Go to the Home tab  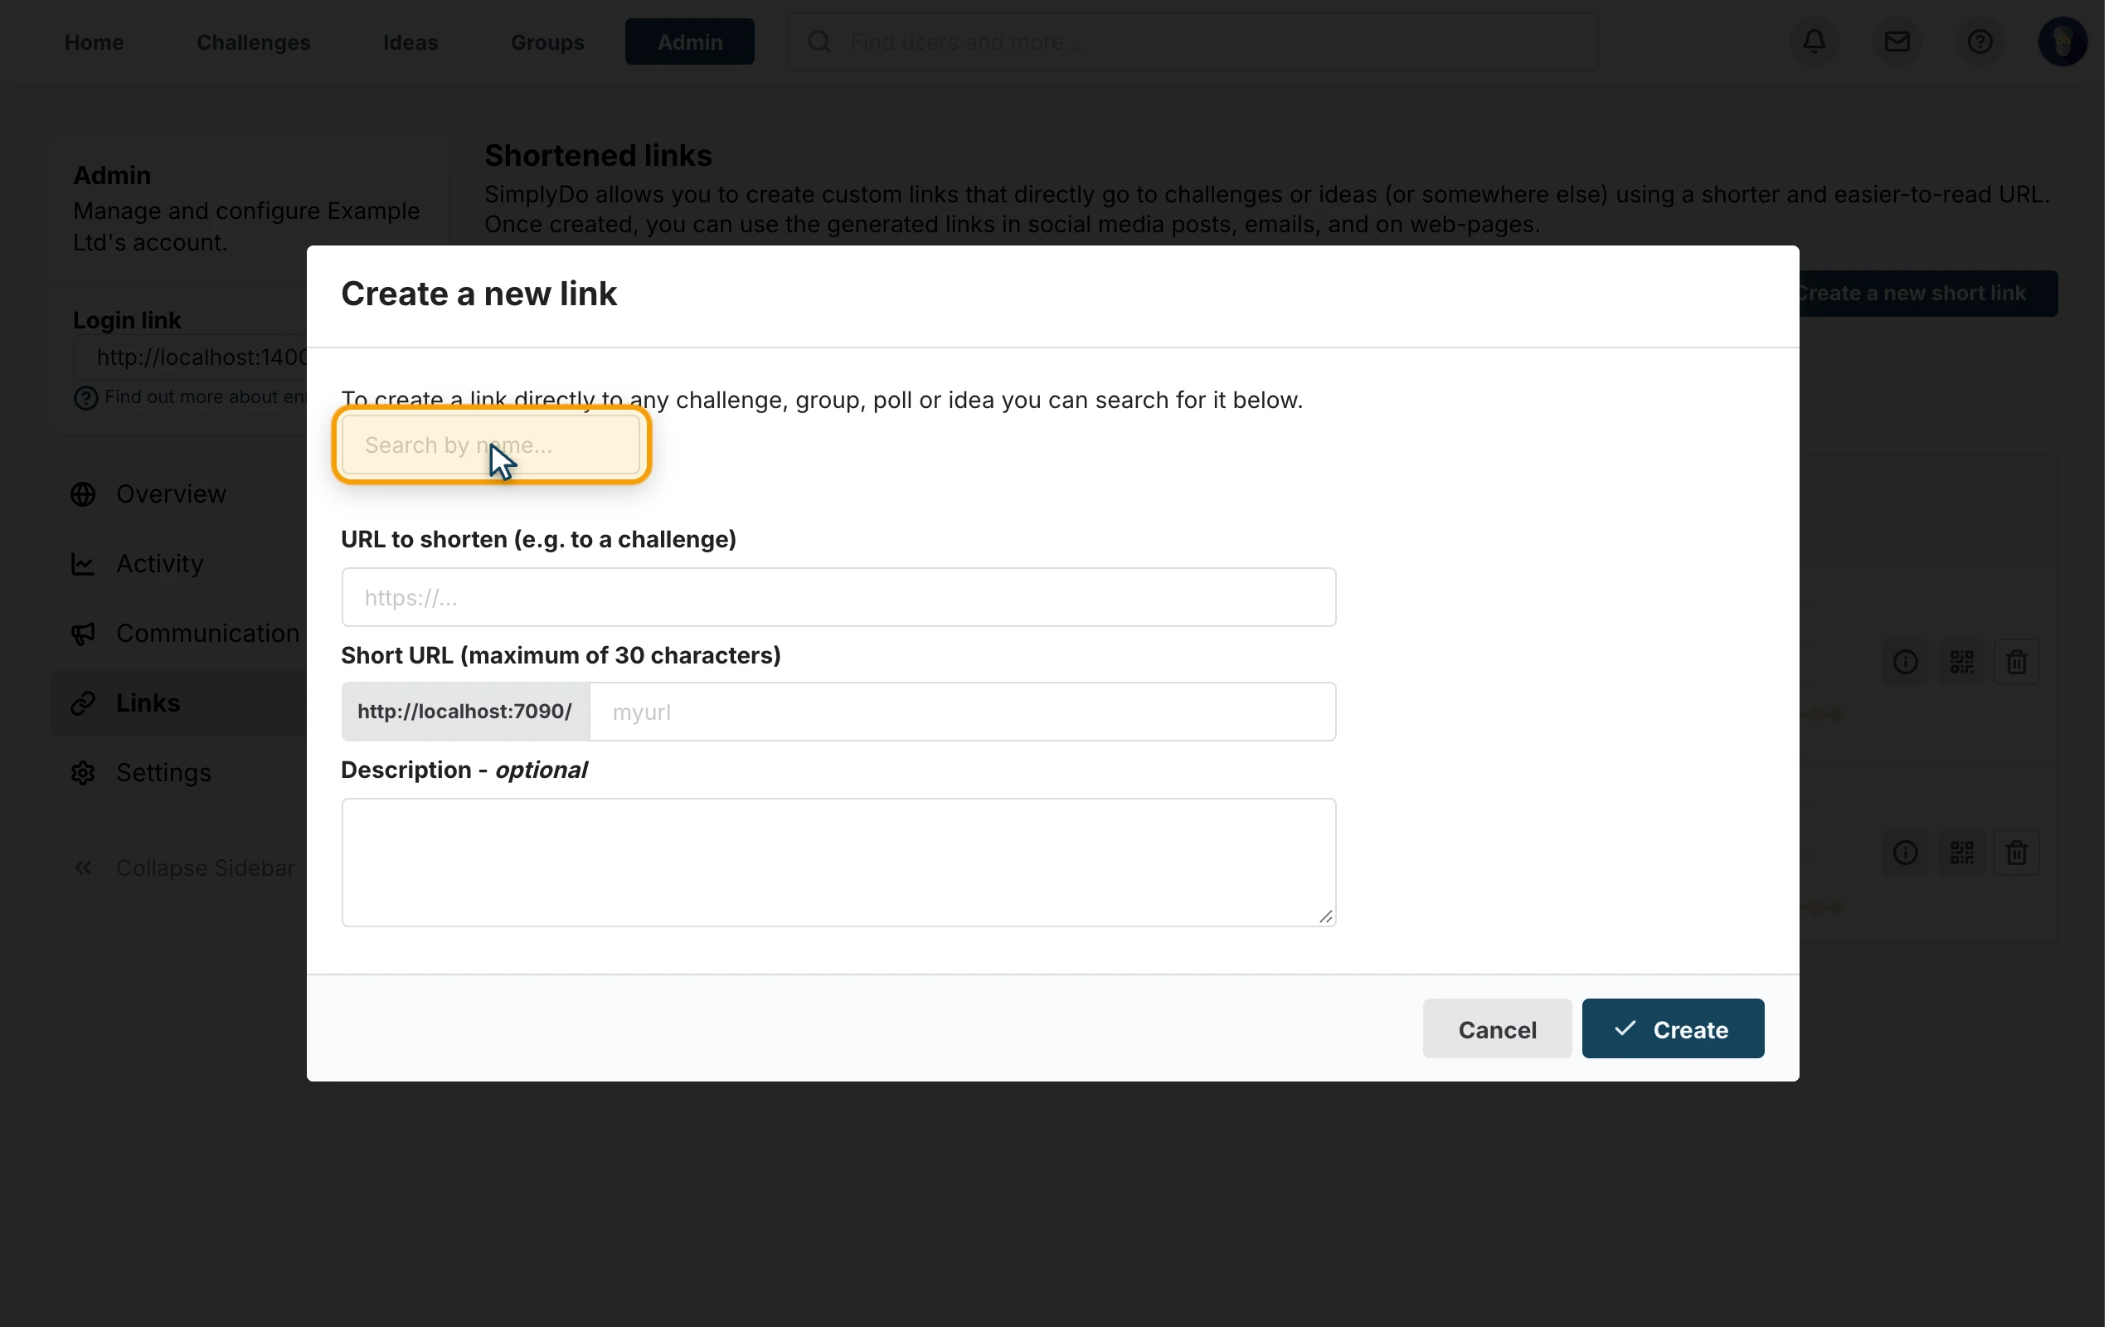click(94, 42)
